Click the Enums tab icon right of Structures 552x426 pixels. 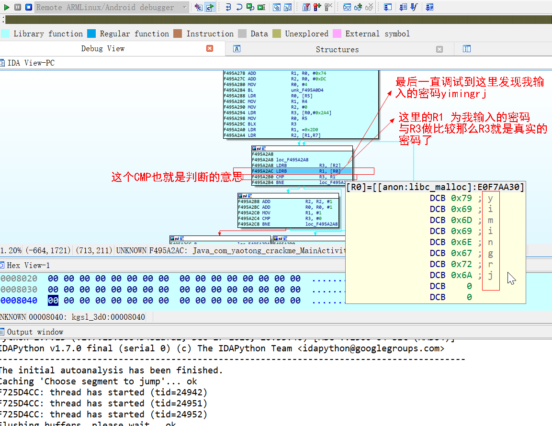467,49
